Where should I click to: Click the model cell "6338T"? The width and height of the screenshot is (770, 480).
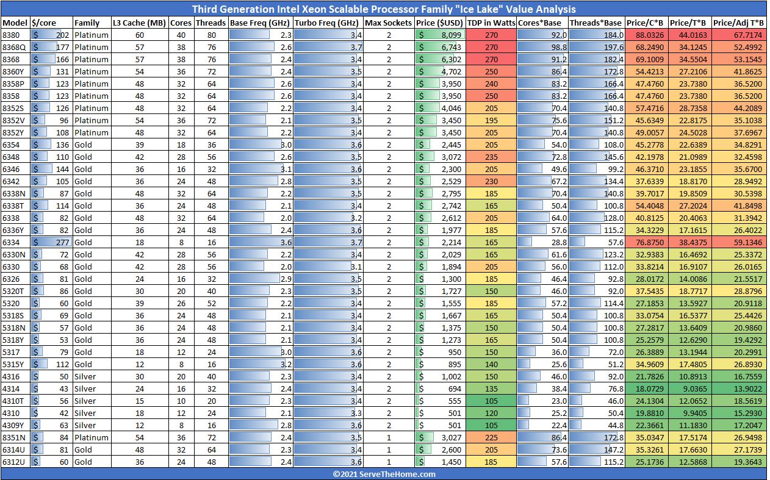pos(16,206)
